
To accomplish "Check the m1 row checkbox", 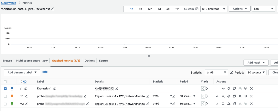I will [5, 96].
